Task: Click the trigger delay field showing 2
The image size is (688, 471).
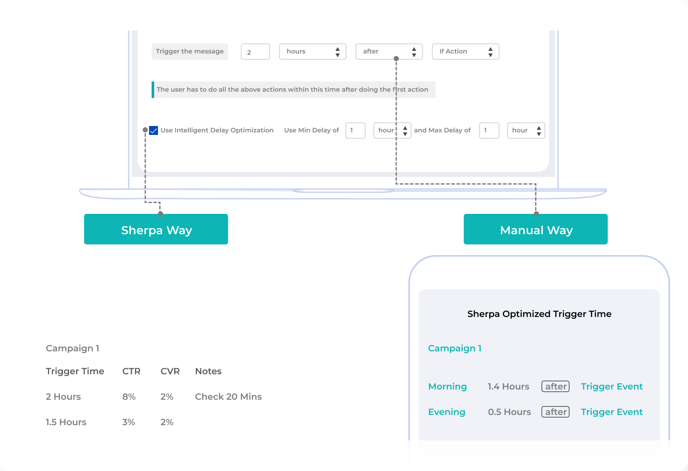Action: (x=255, y=51)
